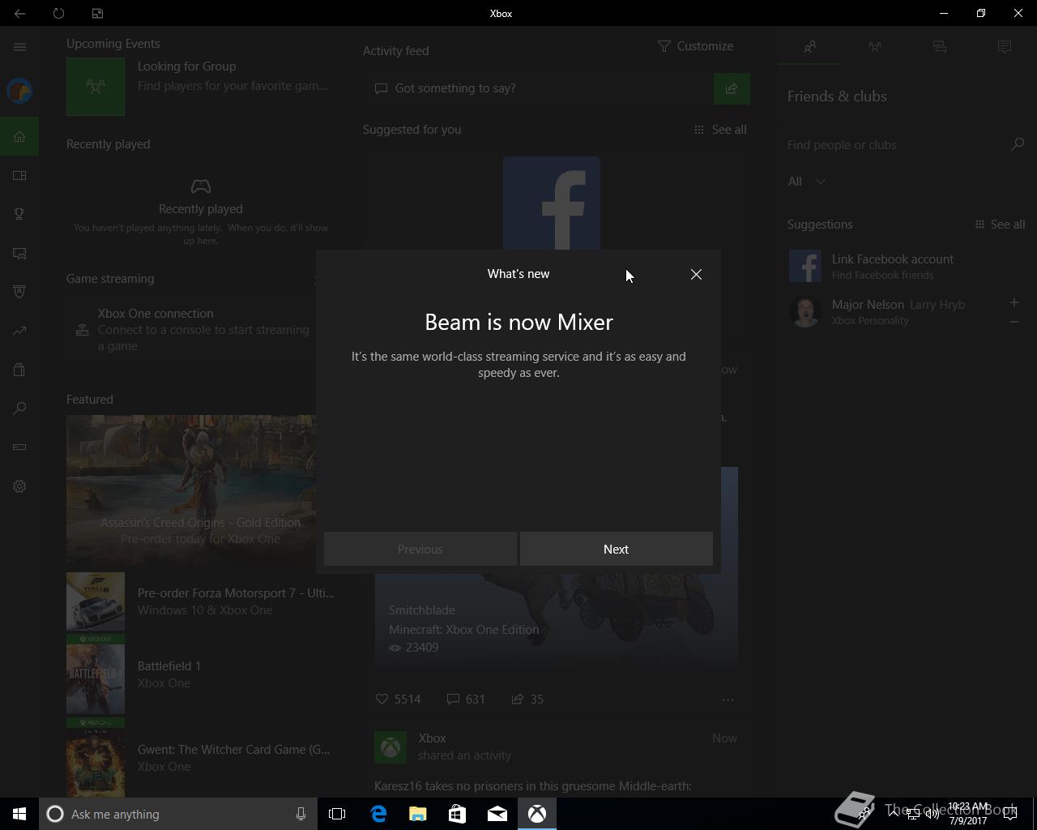
Task: Open more options ellipsis on feed post
Action: pyautogui.click(x=728, y=700)
